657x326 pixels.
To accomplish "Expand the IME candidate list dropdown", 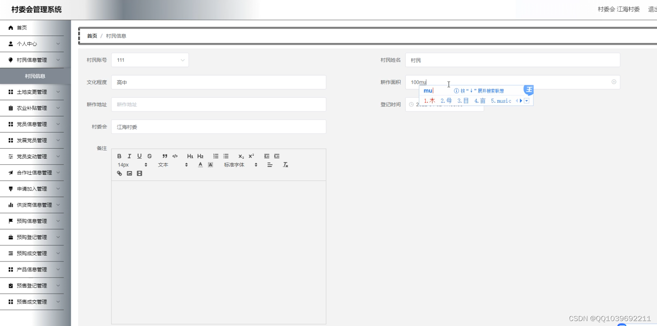I will [x=526, y=101].
